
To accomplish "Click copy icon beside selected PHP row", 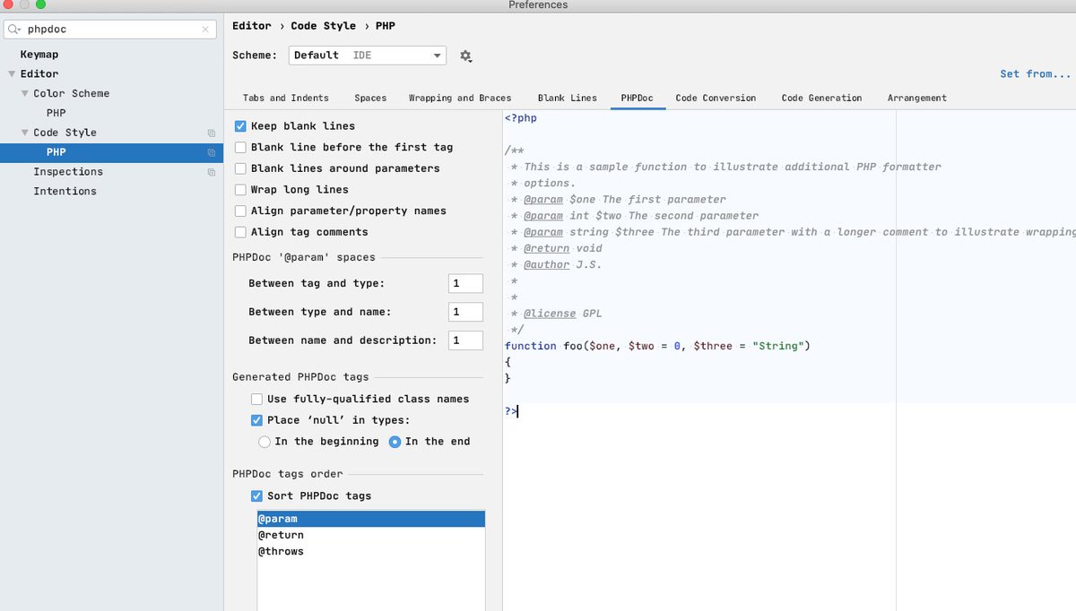I will point(212,152).
